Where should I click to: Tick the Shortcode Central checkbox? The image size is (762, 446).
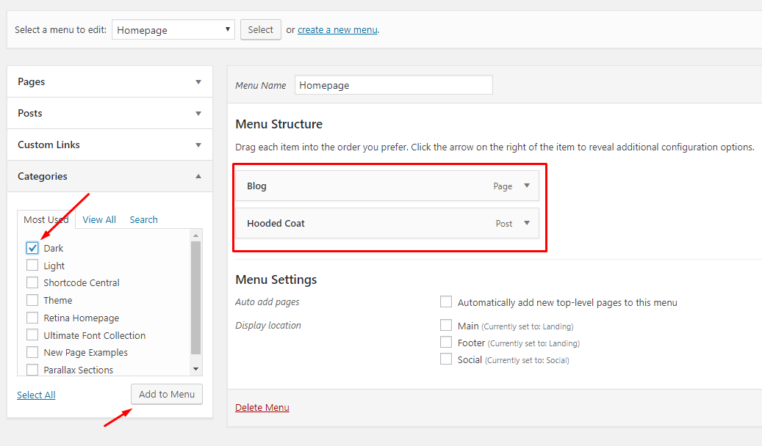coord(32,283)
